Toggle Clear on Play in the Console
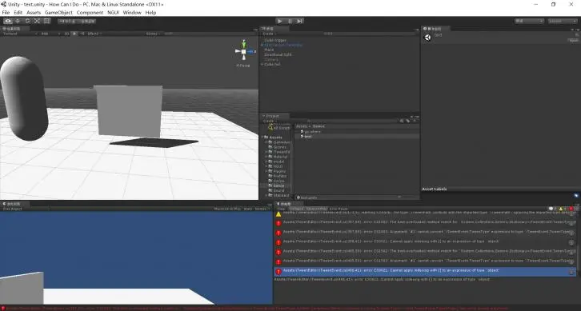The width and height of the screenshot is (581, 311). coord(317,209)
